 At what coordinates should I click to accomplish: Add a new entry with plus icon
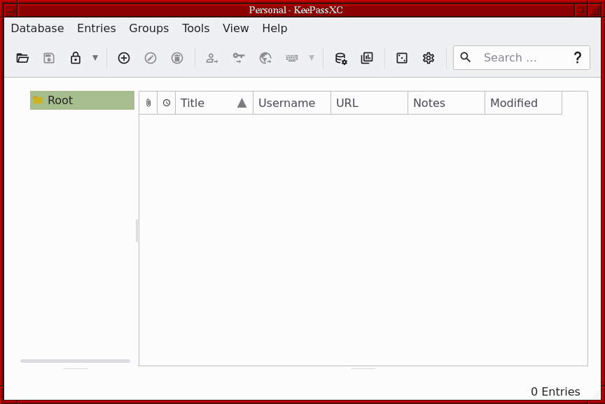pos(124,58)
